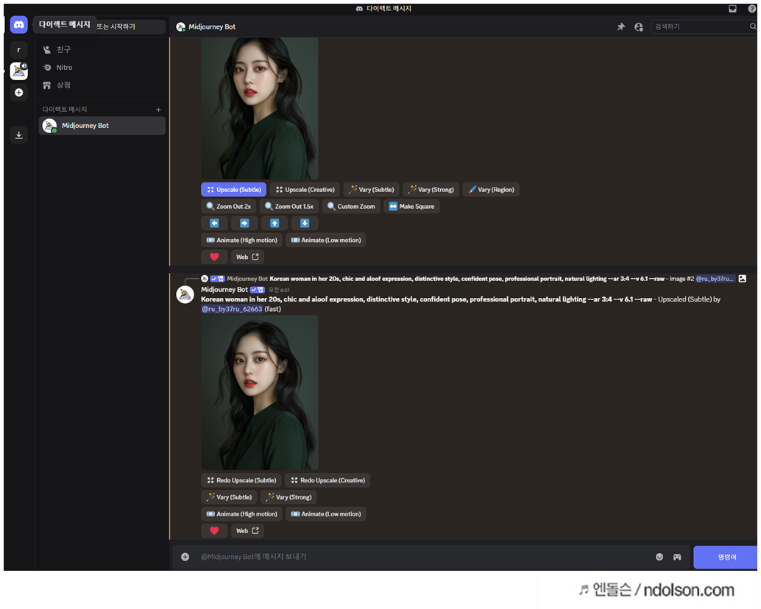Show pinned messages with pin icon

(620, 26)
